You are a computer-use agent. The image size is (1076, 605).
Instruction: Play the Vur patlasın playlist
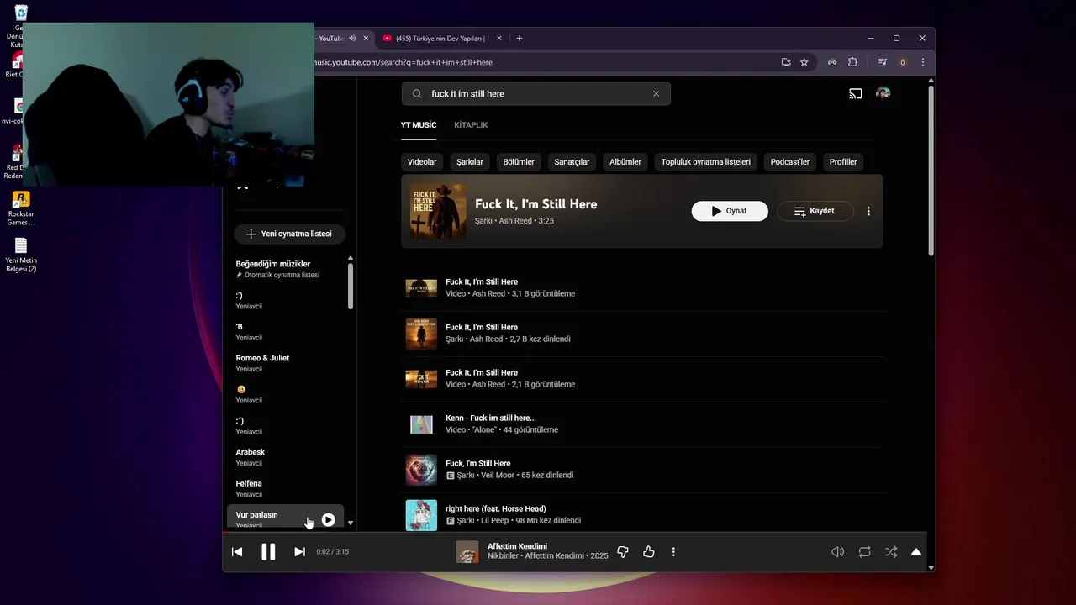point(328,520)
